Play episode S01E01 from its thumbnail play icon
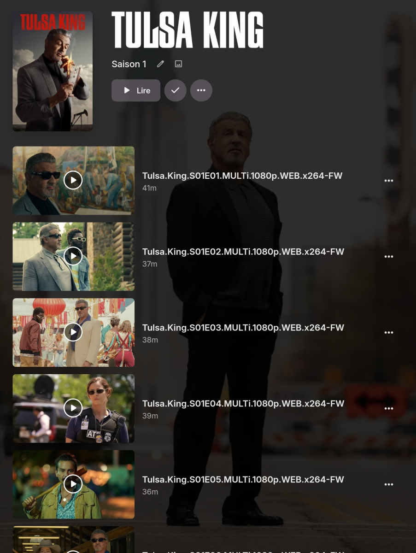The image size is (416, 553). point(73,180)
